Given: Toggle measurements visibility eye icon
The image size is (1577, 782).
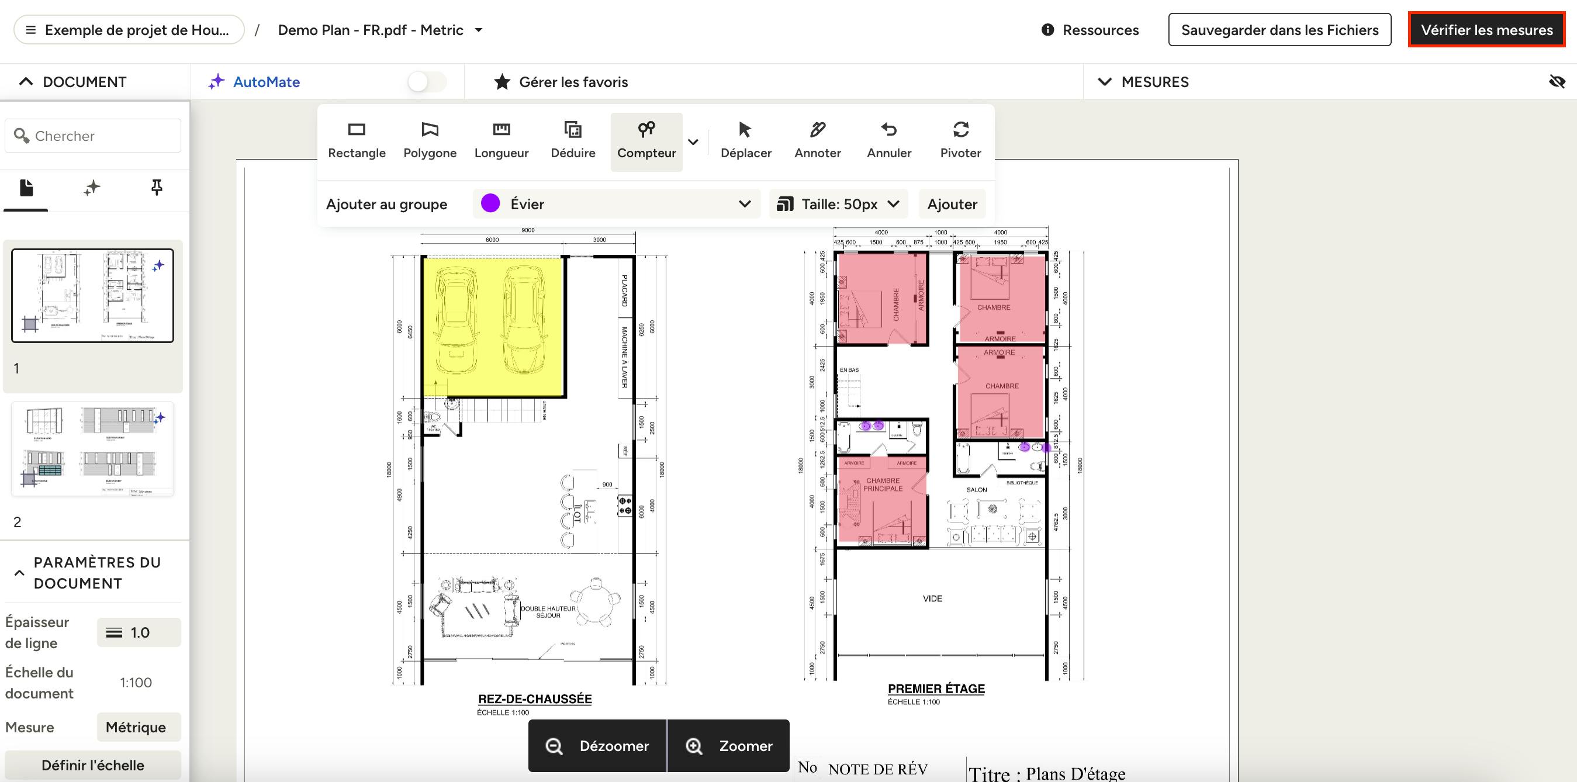Looking at the screenshot, I should pyautogui.click(x=1557, y=81).
